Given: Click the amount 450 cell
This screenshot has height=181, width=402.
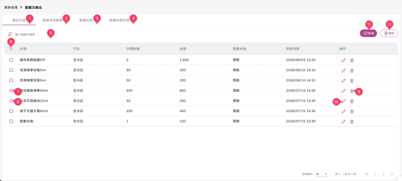Looking at the screenshot, I should pyautogui.click(x=183, y=111).
